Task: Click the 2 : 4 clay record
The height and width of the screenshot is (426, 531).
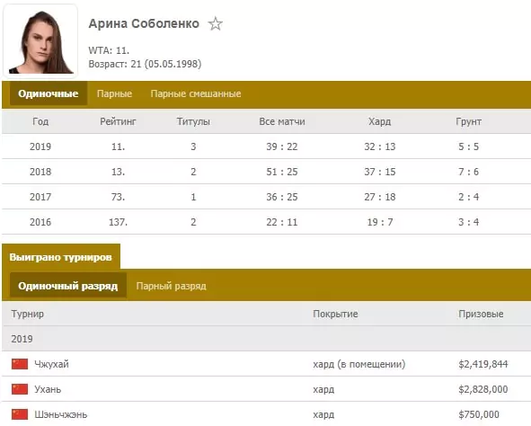Action: click(x=469, y=197)
